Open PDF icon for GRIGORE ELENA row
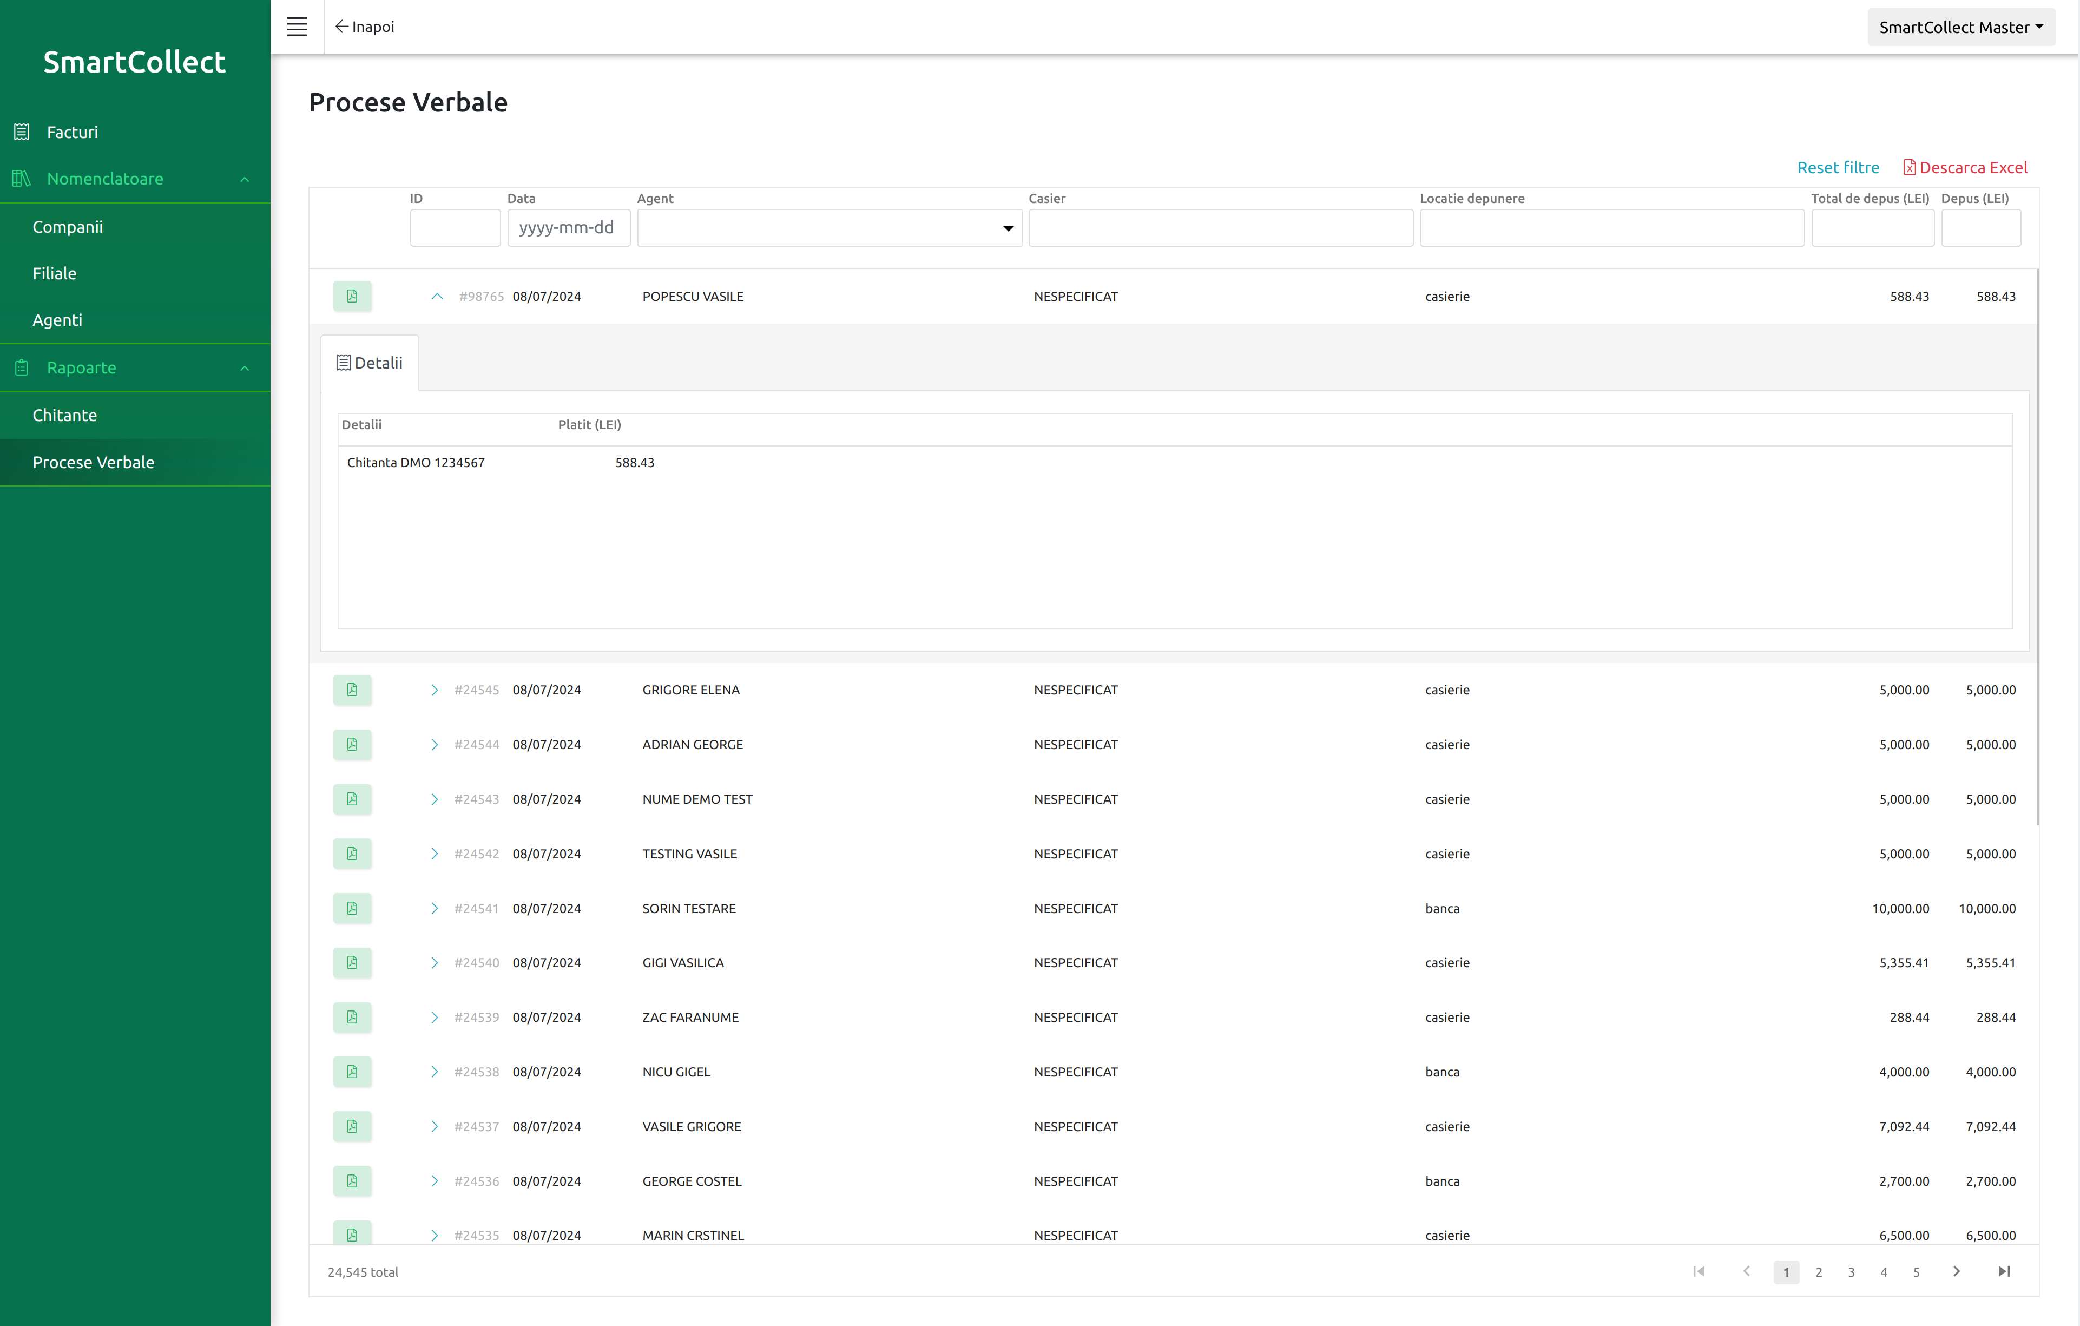 352,690
